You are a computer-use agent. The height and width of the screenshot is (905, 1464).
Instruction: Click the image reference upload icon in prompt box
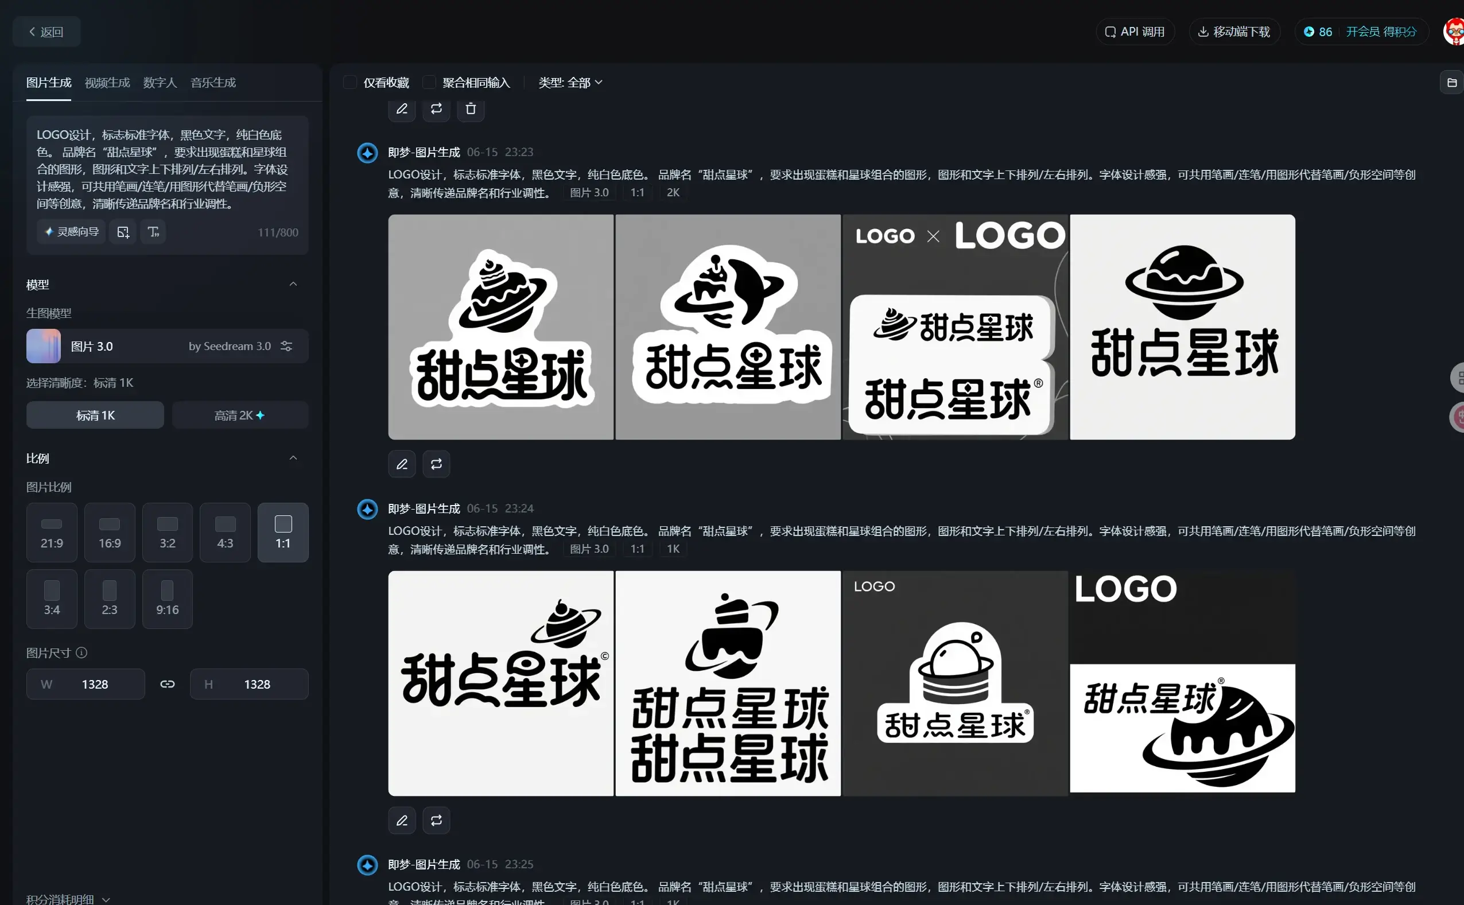tap(123, 232)
